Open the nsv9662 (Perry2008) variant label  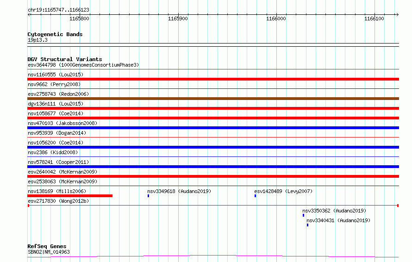(x=54, y=84)
